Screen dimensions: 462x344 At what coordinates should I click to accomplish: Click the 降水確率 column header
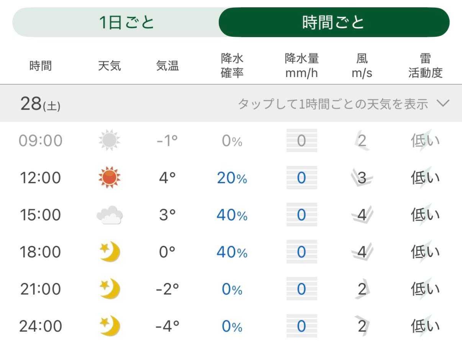click(232, 66)
